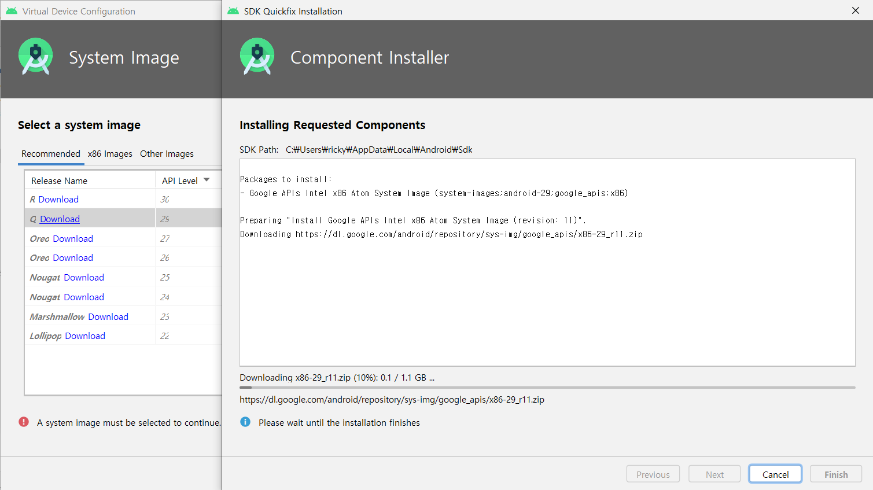Click the download progress bar
The width and height of the screenshot is (873, 490).
click(x=547, y=388)
